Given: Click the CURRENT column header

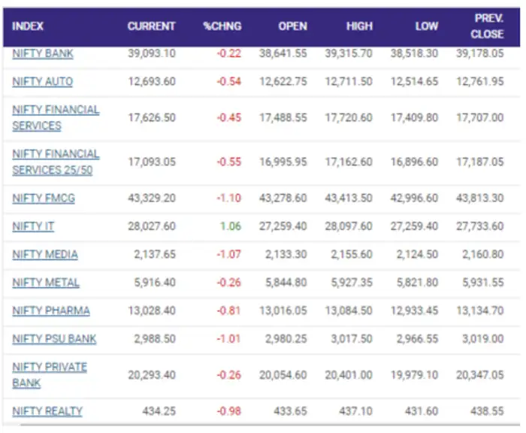Looking at the screenshot, I should click(151, 26).
